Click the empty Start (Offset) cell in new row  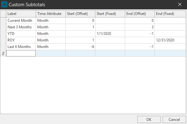(80, 53)
